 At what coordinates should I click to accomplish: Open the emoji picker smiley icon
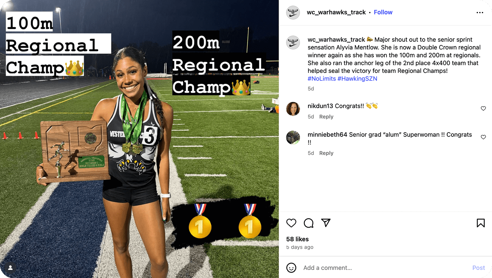coord(291,268)
